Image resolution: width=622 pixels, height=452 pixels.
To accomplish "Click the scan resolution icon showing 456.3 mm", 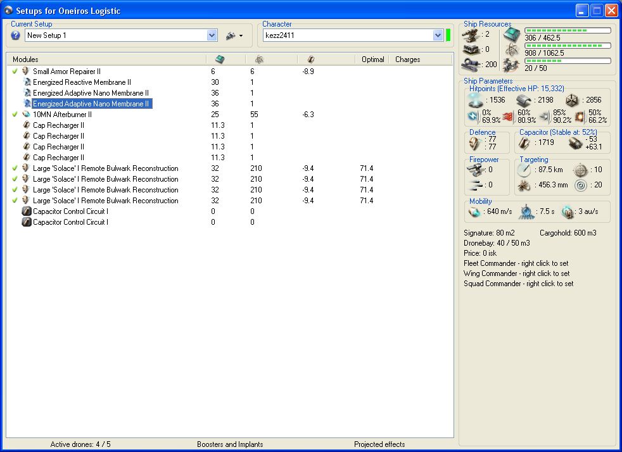I will coord(524,185).
